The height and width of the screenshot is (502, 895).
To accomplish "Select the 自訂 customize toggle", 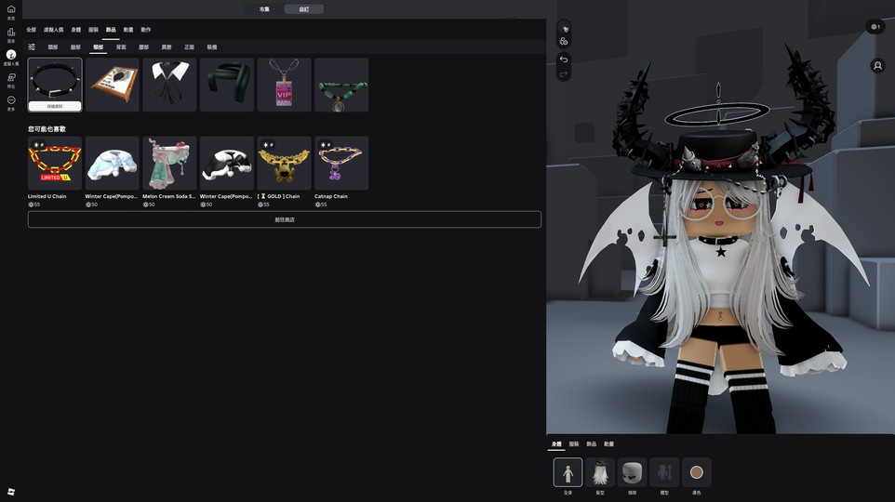I will point(304,9).
